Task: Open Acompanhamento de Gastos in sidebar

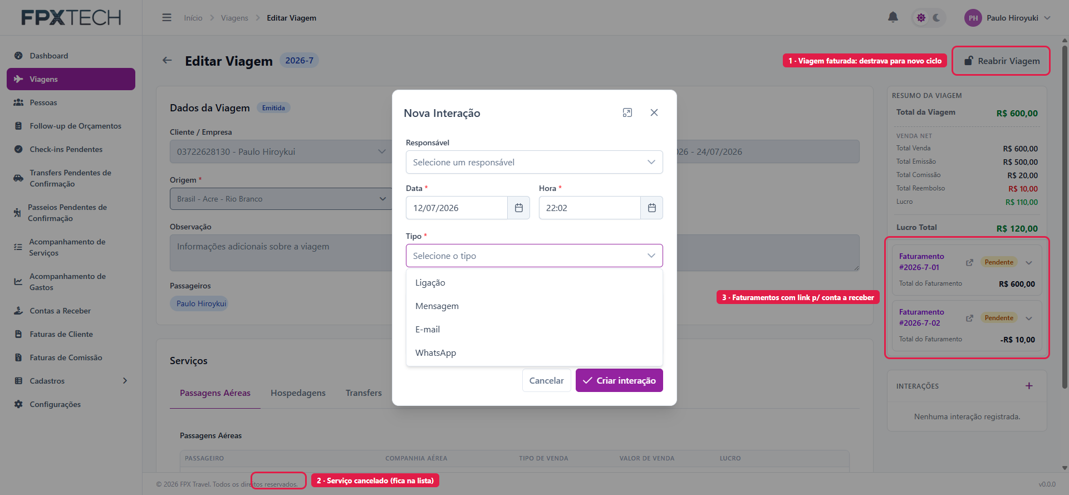Action: click(71, 282)
